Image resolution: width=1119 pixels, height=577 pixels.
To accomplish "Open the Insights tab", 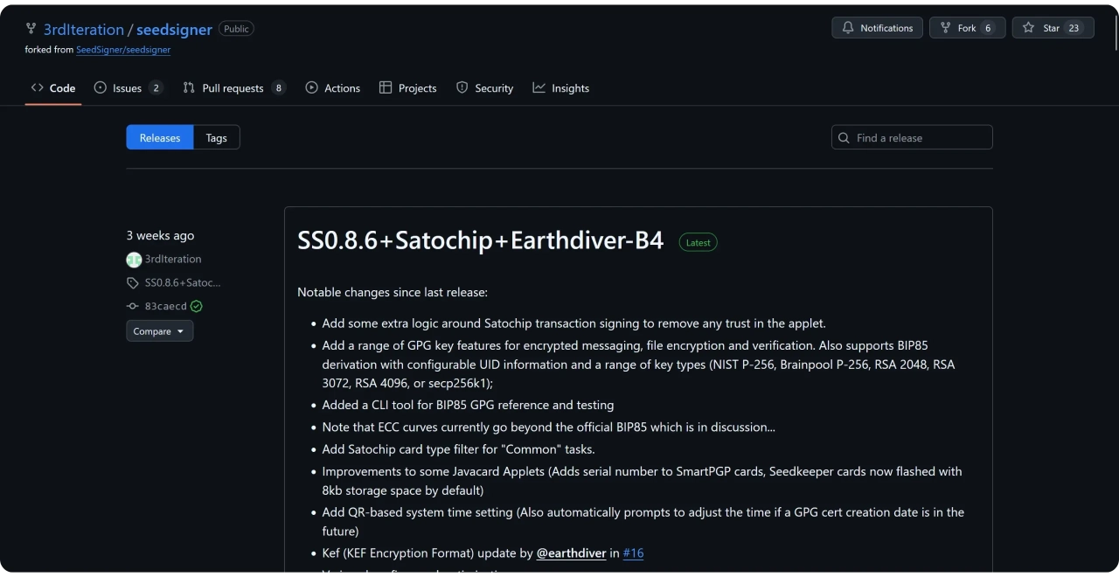I will click(561, 88).
